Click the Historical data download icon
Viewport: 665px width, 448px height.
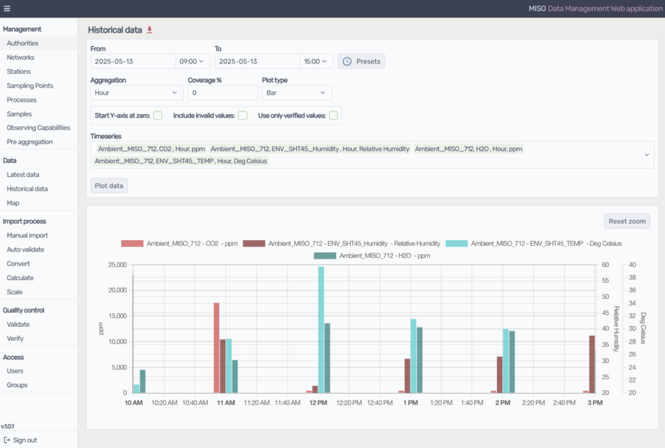point(149,30)
